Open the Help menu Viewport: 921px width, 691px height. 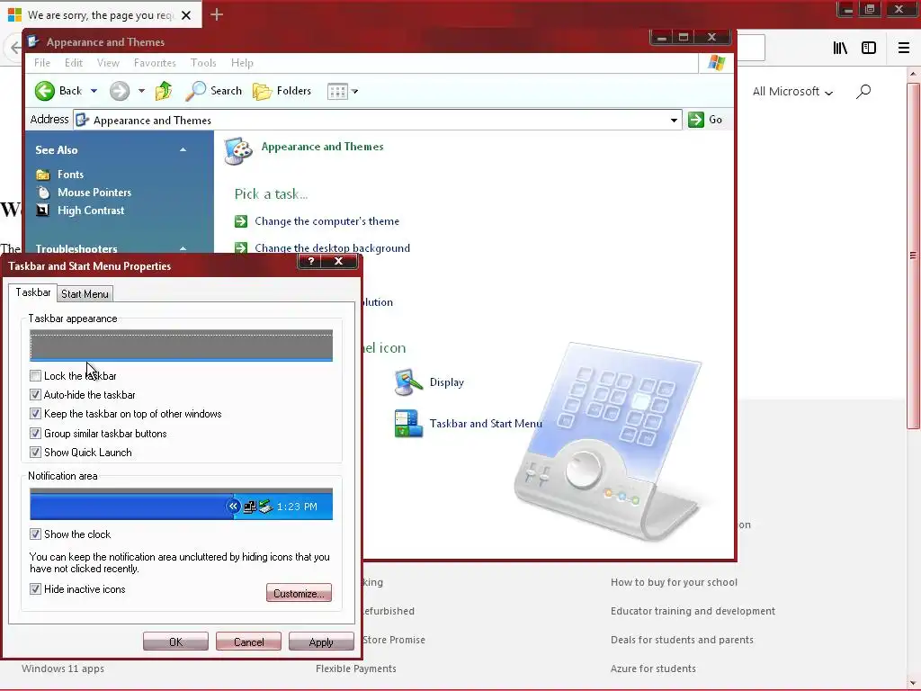[x=242, y=63]
